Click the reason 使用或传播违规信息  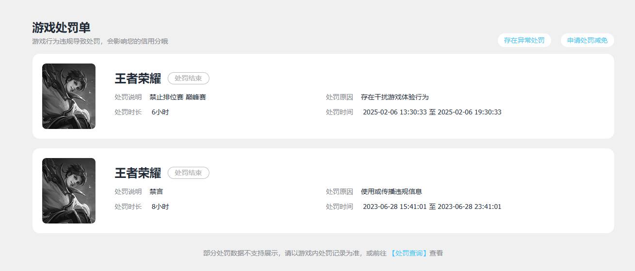click(392, 191)
